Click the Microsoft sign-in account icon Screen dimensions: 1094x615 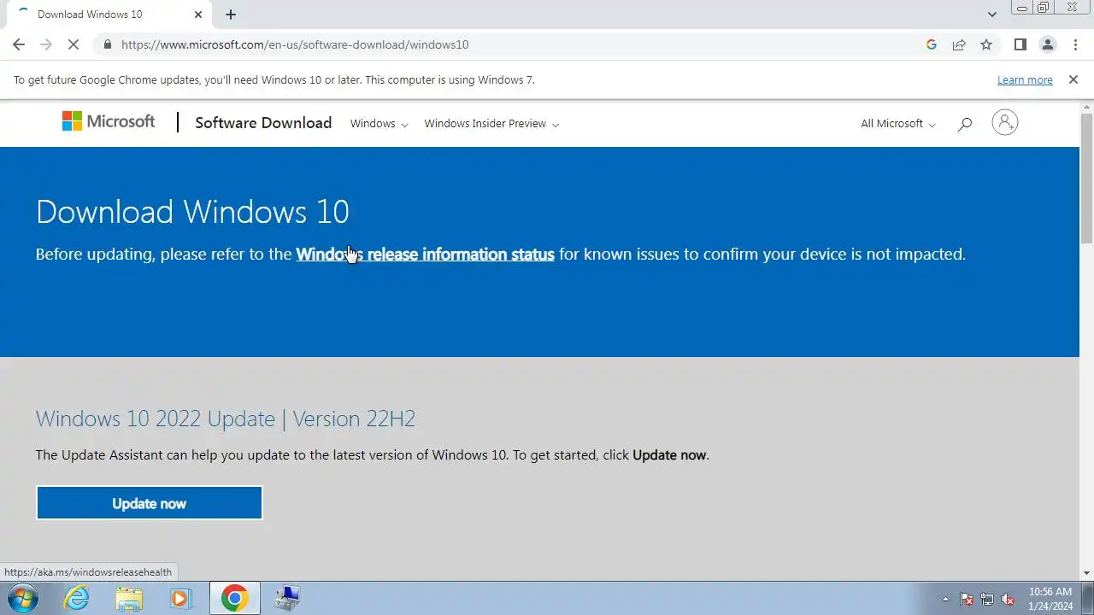(x=1005, y=123)
